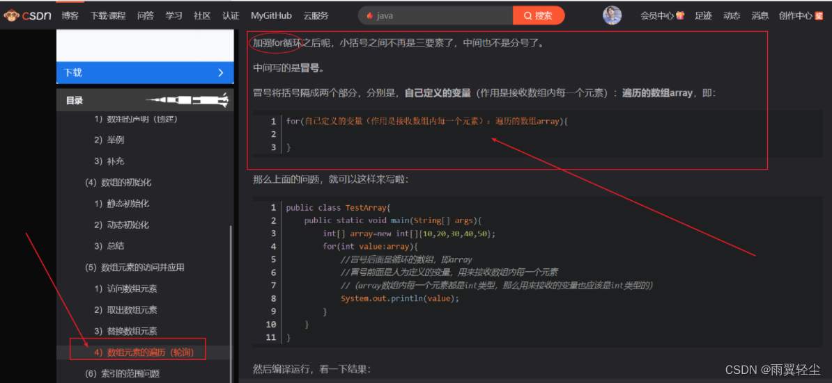Open the MyGitHub nav link
The image size is (832, 383).
click(x=271, y=15)
